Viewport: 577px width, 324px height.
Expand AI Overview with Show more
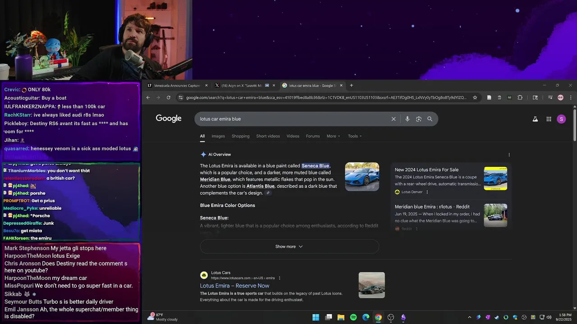(289, 247)
